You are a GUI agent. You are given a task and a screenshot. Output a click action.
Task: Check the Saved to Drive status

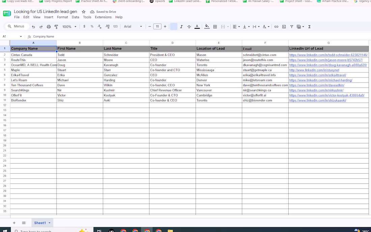tap(103, 11)
